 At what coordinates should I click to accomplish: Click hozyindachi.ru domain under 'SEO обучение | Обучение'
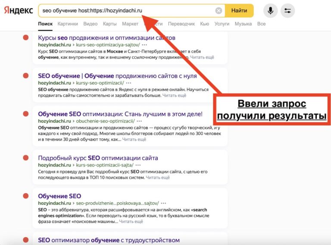(x=54, y=83)
